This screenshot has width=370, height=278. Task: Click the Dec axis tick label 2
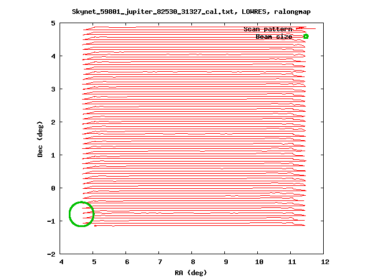[53, 122]
